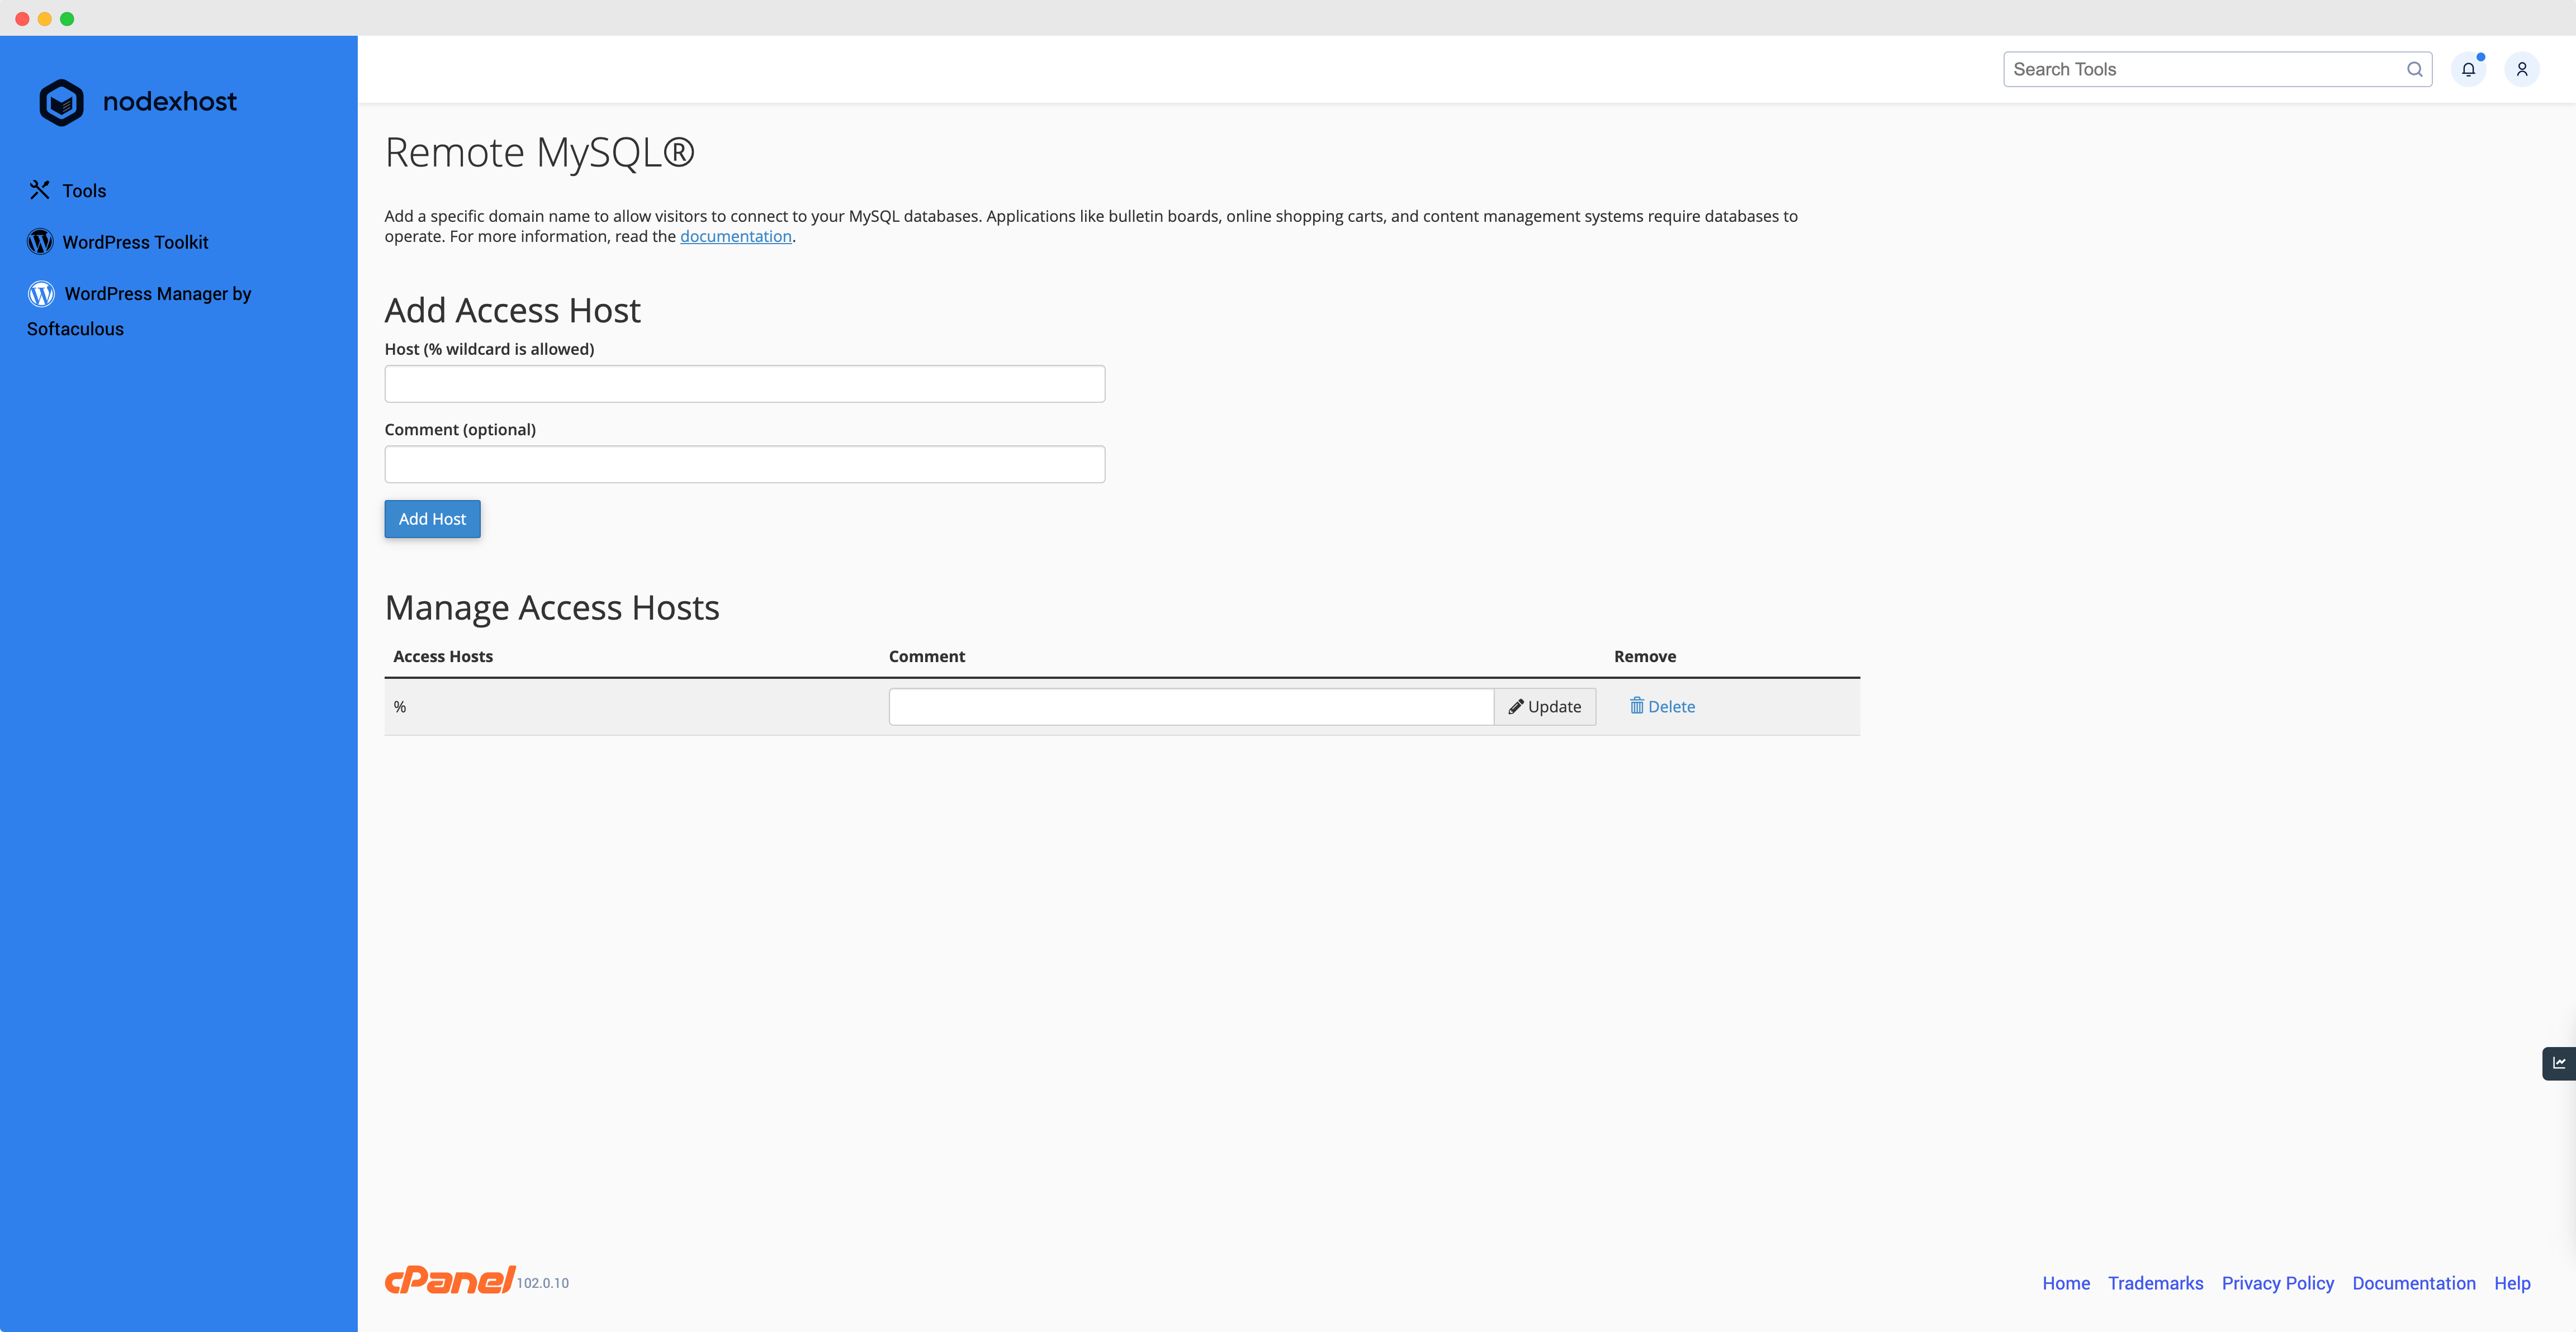
Task: Click the Manage Access Hosts heading
Action: [552, 607]
